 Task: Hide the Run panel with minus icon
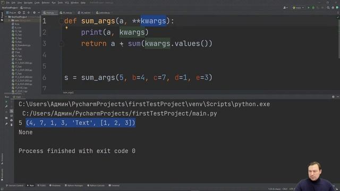(338, 97)
